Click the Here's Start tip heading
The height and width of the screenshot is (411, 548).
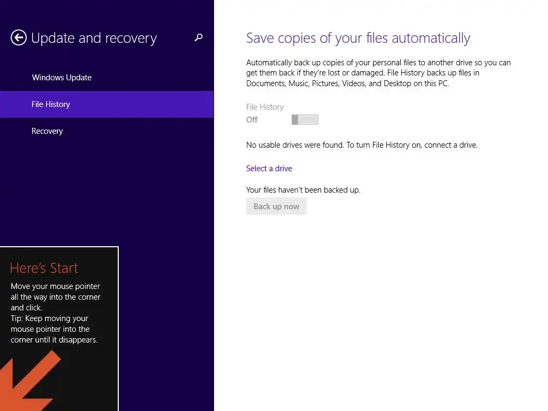[x=44, y=268]
